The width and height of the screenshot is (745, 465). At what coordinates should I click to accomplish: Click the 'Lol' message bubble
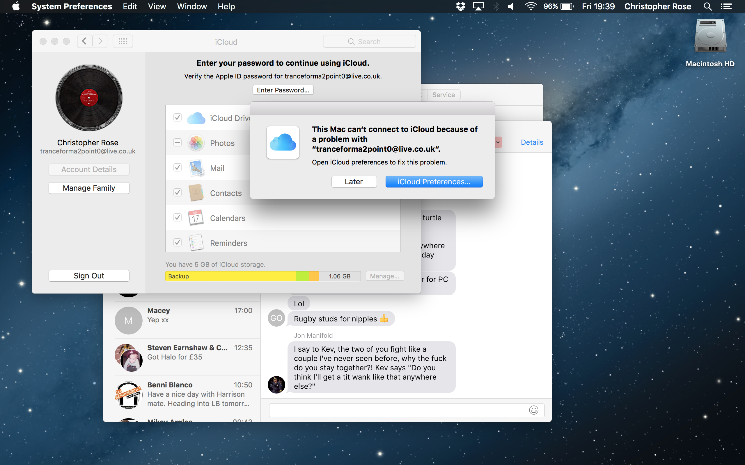(299, 303)
